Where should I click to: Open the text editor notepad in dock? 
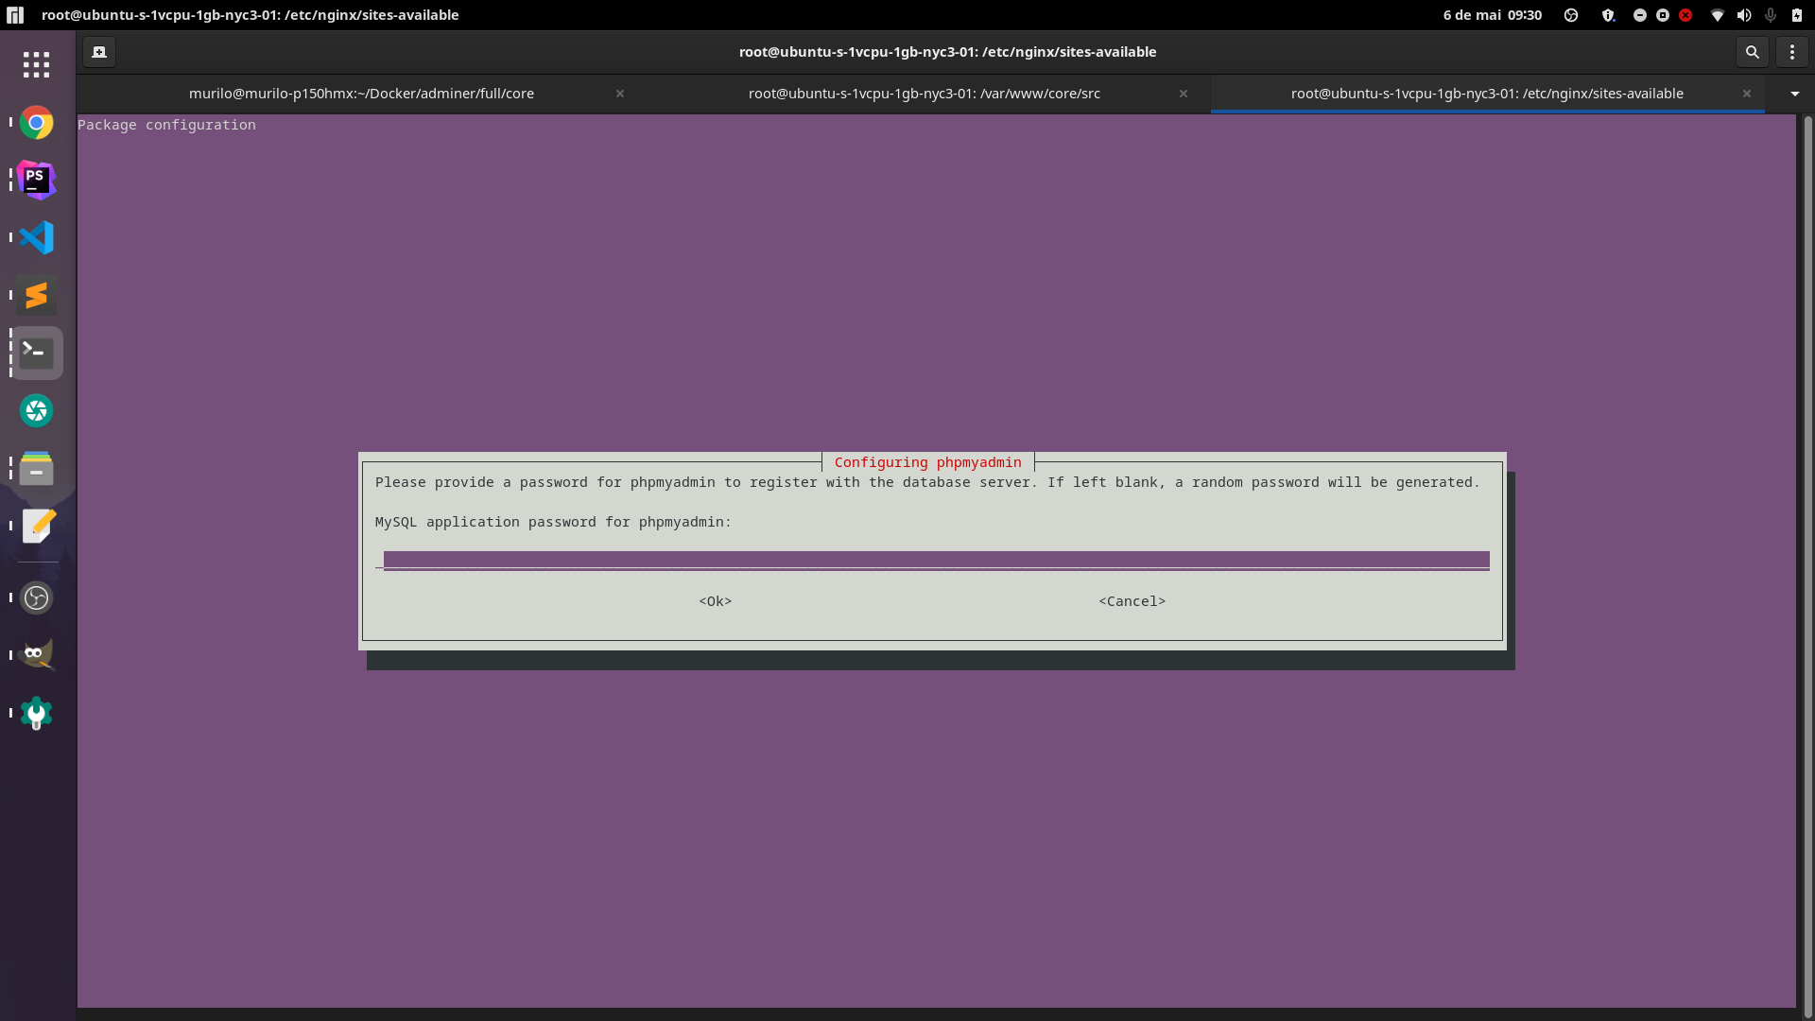click(x=36, y=526)
